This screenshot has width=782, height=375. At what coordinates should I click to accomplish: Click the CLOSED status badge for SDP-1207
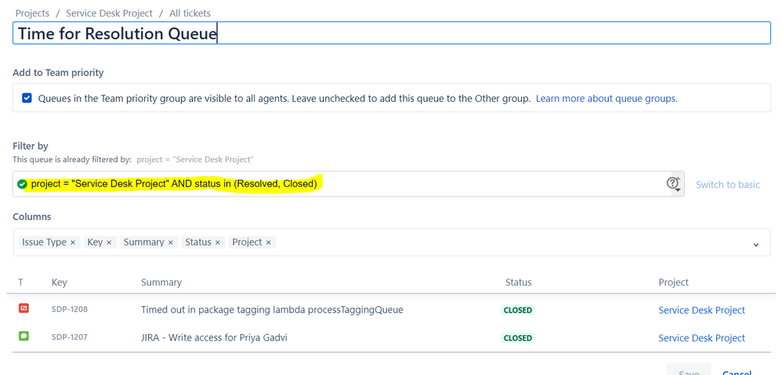click(x=518, y=337)
